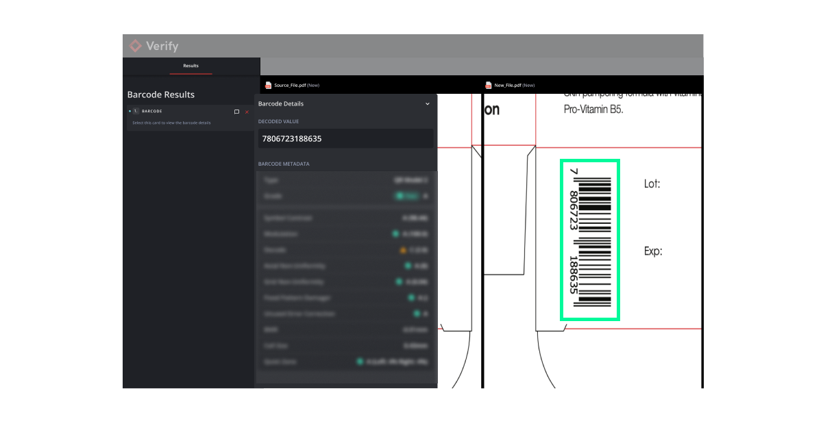Collapse the Barcode Details panel chevron
Viewport: 823px width, 432px height.
428,104
